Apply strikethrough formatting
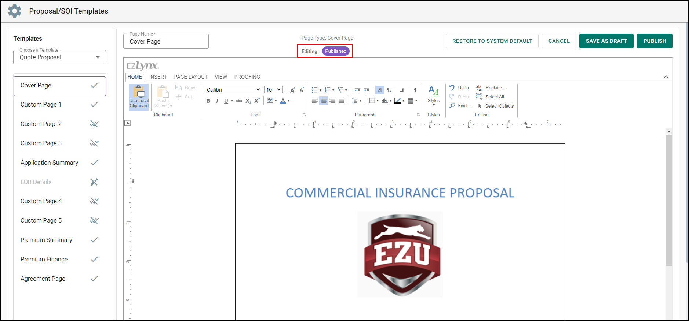 point(239,101)
